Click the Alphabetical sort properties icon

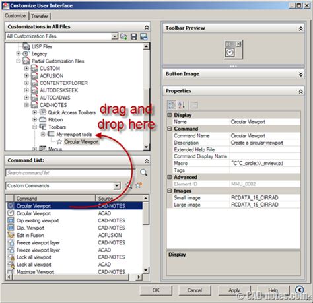[182, 105]
